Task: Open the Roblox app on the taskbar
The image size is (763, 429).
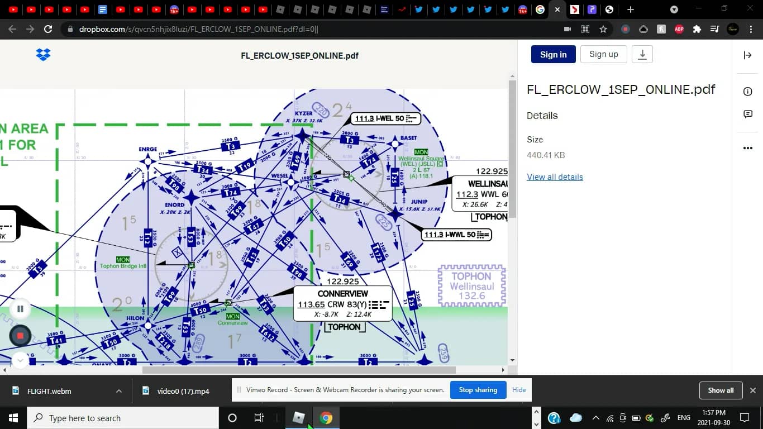Action: (x=299, y=418)
